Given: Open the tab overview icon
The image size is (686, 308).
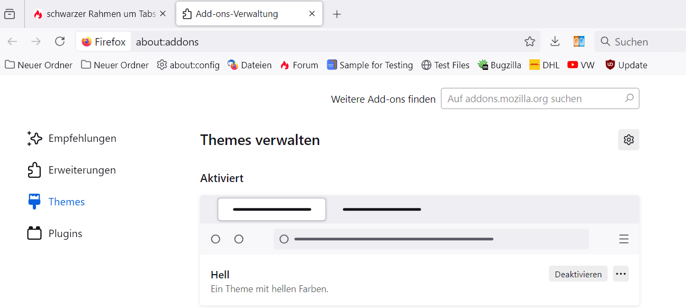Looking at the screenshot, I should tap(10, 14).
